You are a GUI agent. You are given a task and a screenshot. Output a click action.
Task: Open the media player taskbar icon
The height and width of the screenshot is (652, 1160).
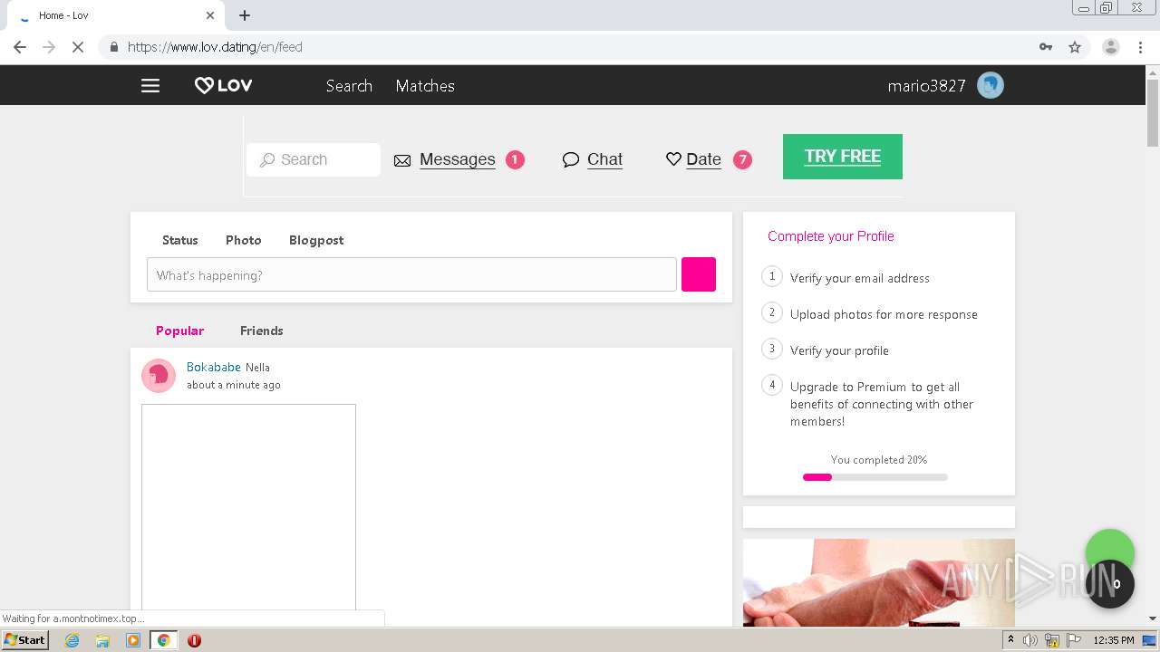[133, 640]
